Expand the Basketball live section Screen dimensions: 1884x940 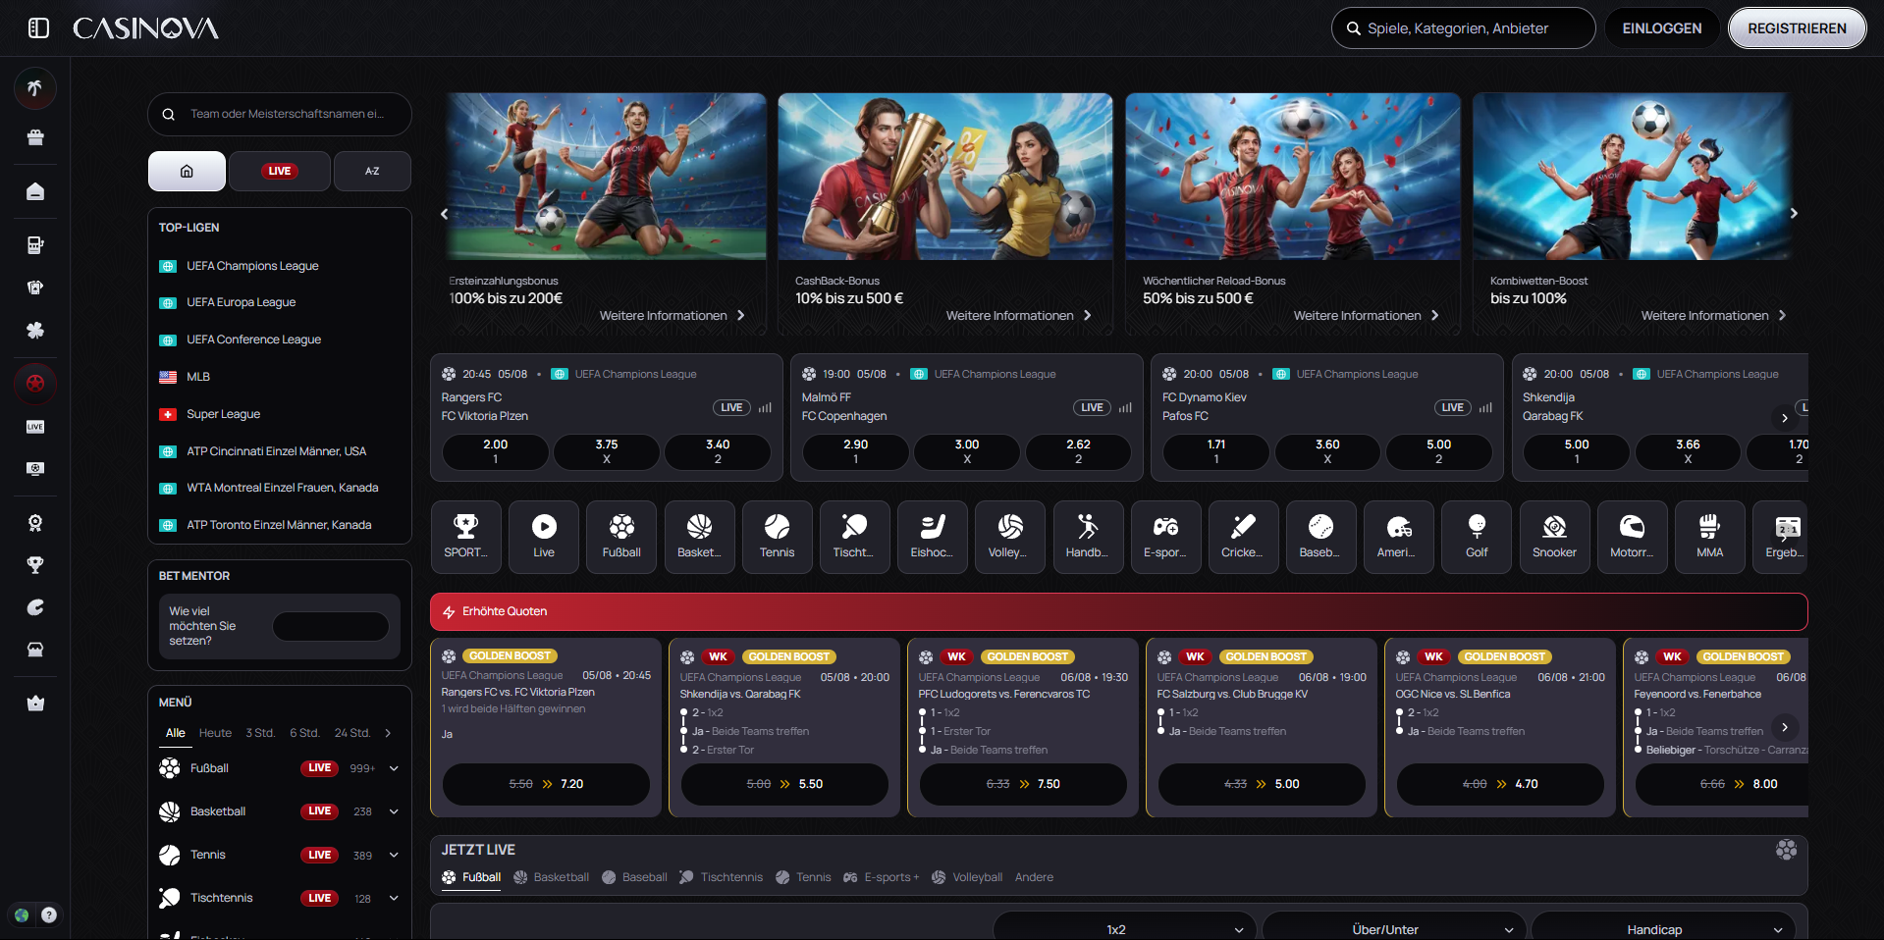click(393, 811)
